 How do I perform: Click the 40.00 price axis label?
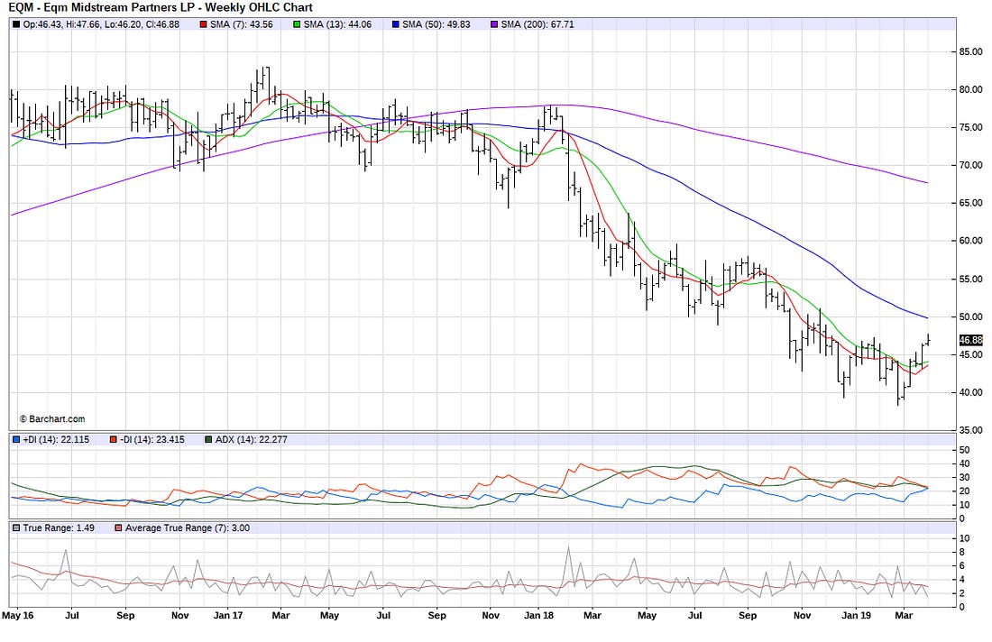970,393
